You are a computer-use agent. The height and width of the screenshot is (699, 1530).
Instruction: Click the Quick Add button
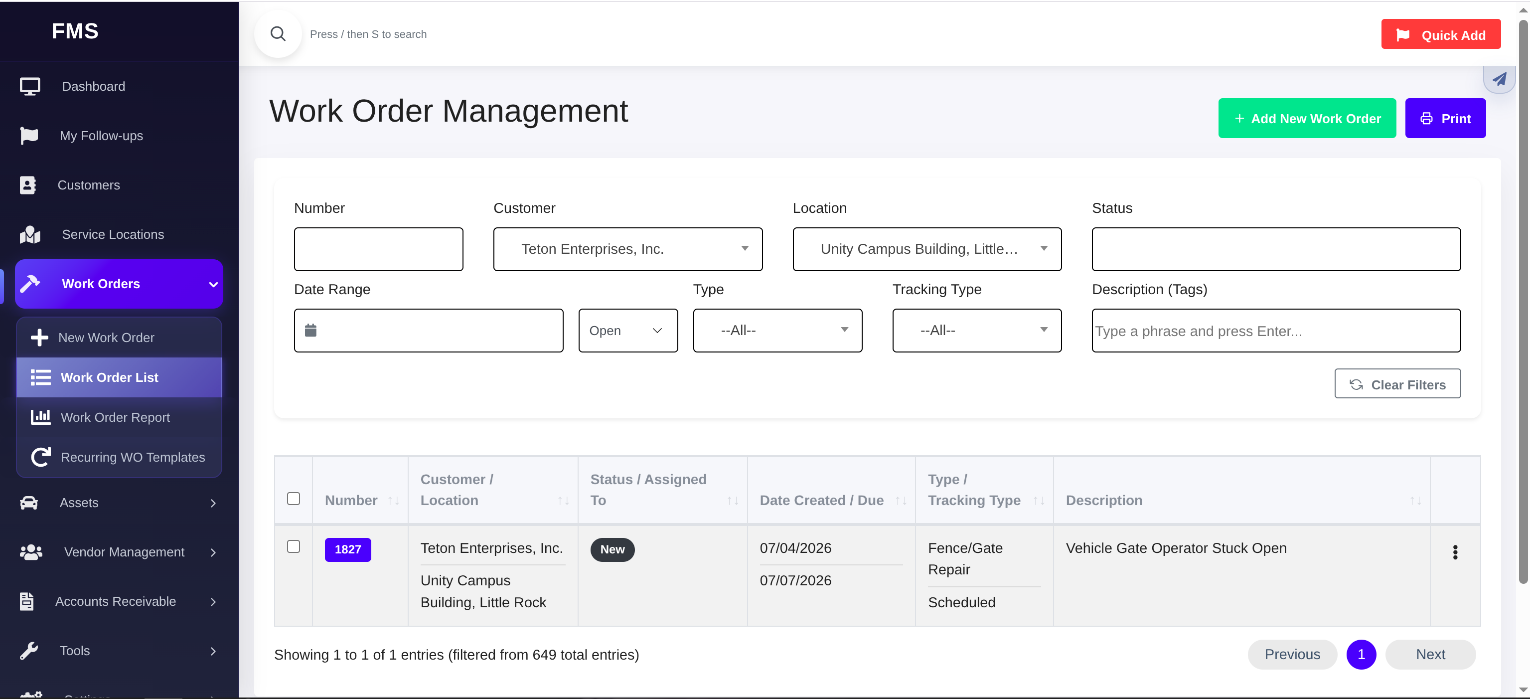coord(1440,34)
